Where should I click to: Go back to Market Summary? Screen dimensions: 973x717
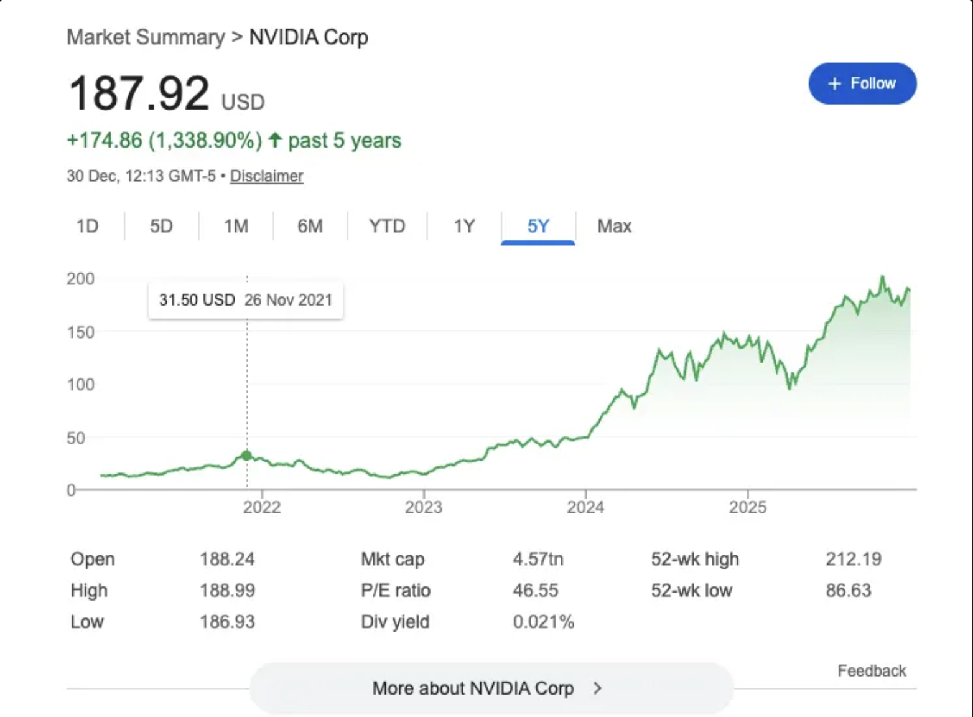[x=145, y=37]
